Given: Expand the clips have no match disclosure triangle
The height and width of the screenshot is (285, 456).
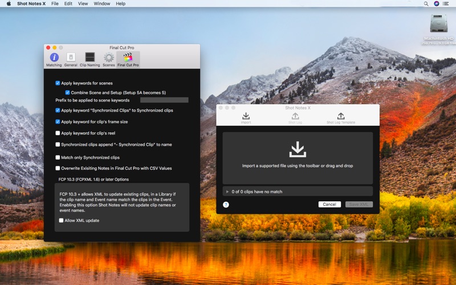Looking at the screenshot, I should [227, 192].
